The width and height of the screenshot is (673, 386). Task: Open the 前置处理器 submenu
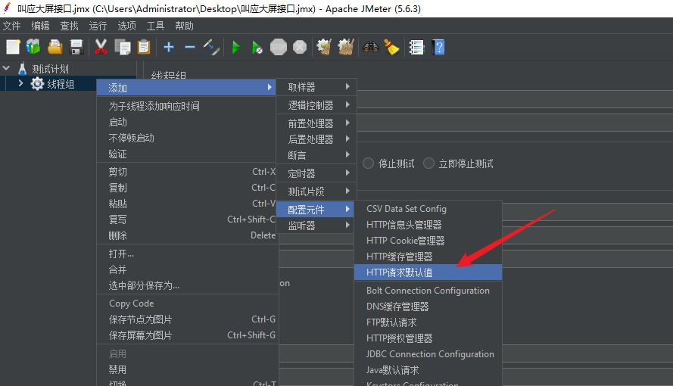[316, 123]
